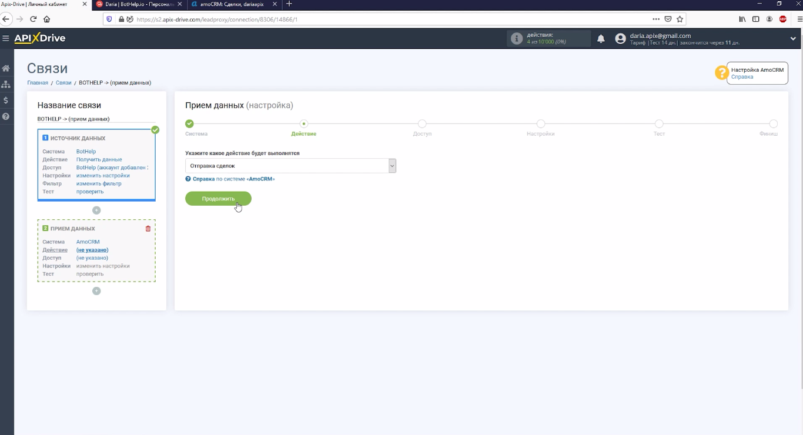This screenshot has height=435, width=803.
Task: Switch to the Daria BotHelp.io tab
Action: click(139, 4)
